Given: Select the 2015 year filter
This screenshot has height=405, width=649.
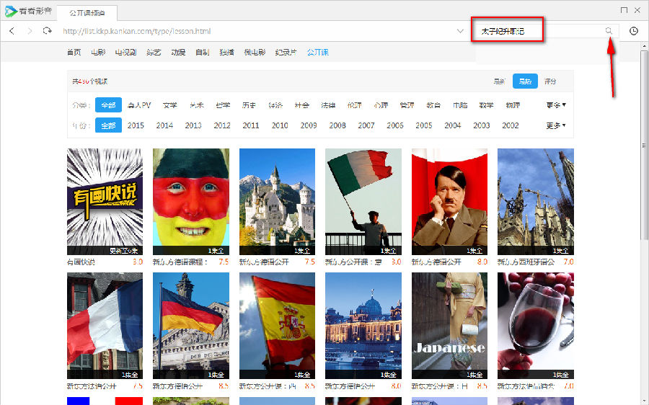Looking at the screenshot, I should pyautogui.click(x=136, y=125).
